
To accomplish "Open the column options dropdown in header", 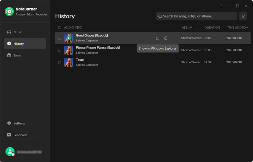I will 246,28.
